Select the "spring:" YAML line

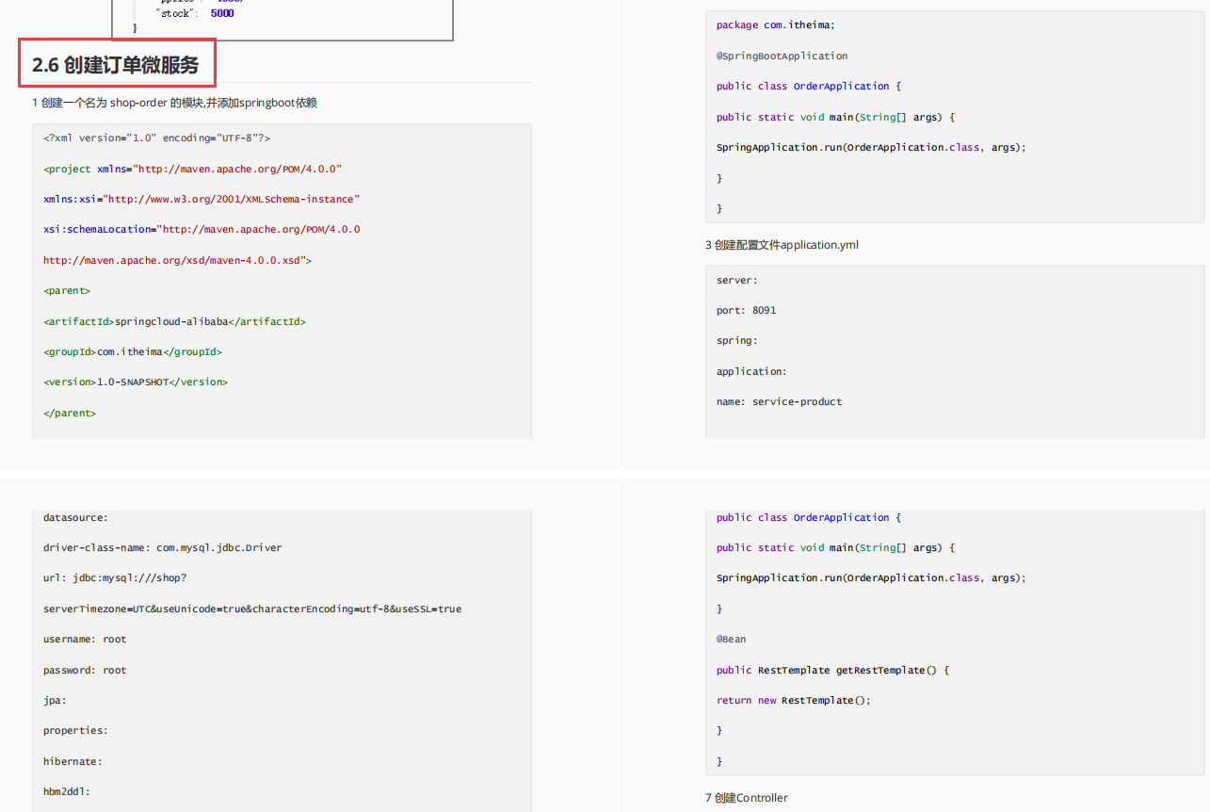tap(737, 340)
